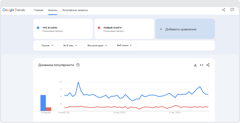Open the Россия region dropdown
The width and height of the screenshot is (240, 123).
(47, 45)
